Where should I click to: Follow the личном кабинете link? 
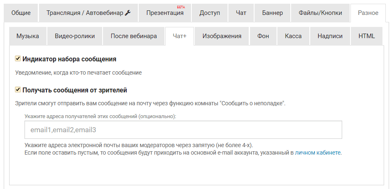[x=318, y=153]
